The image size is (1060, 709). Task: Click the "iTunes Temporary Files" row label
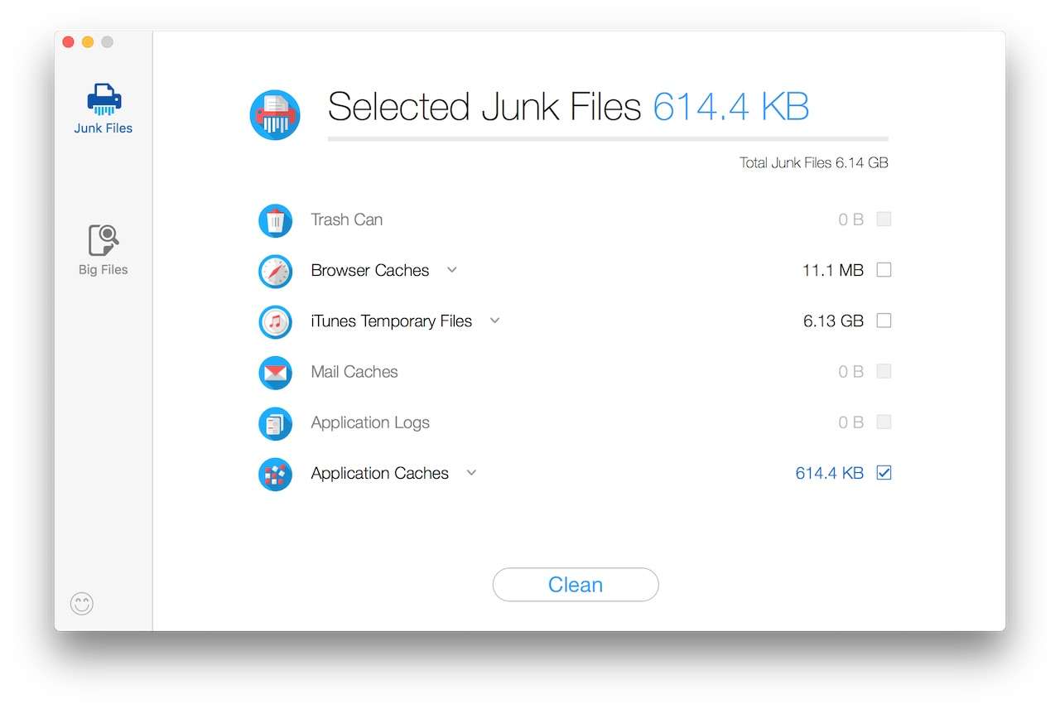(x=392, y=321)
